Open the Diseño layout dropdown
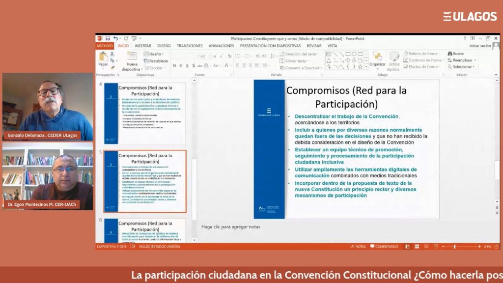Screen dimensions: 503x283 [154, 54]
